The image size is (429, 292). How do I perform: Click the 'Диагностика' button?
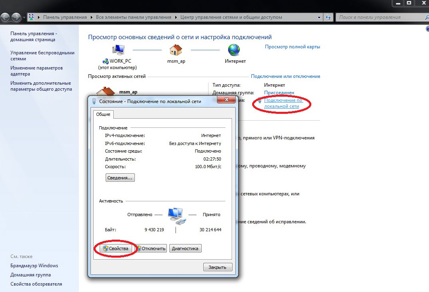[x=185, y=248]
